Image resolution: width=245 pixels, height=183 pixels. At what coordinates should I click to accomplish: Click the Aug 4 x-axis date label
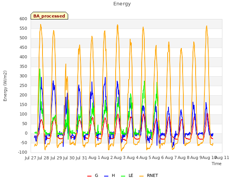132,157
